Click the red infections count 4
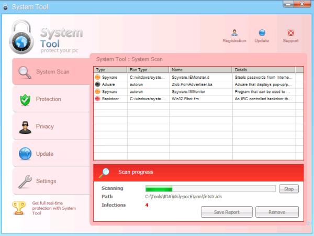This screenshot has width=314, height=236. click(x=147, y=205)
